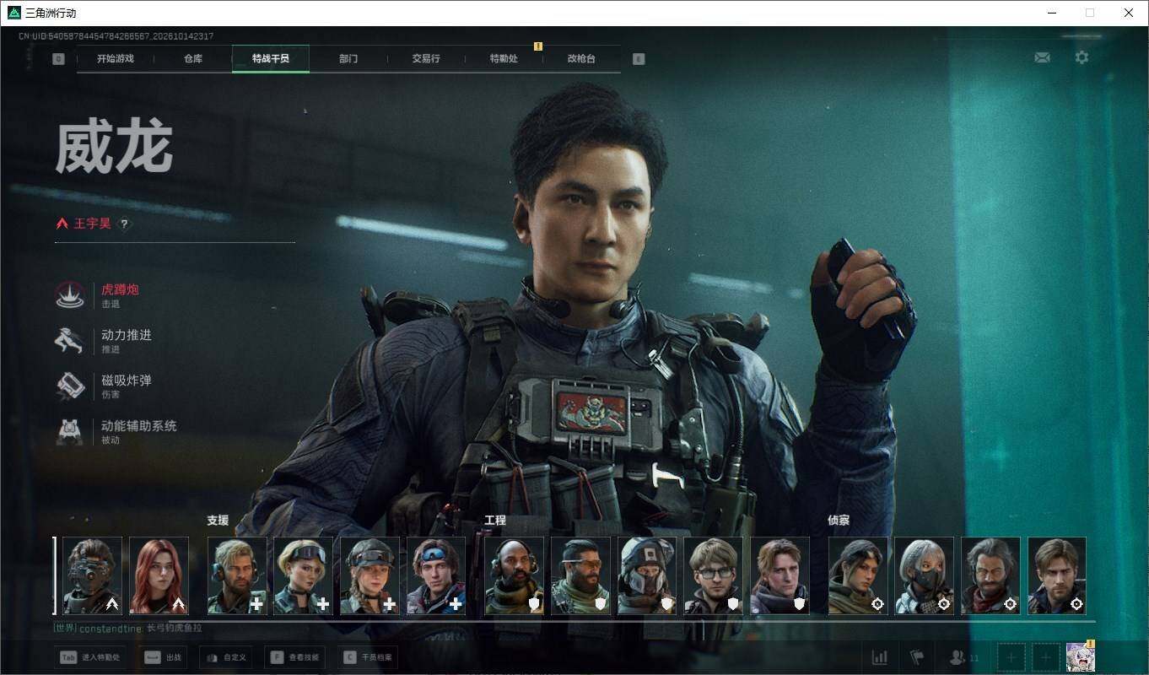The image size is (1149, 675).
Task: Select the 磁吸炸弹 skill icon
Action: pos(69,386)
